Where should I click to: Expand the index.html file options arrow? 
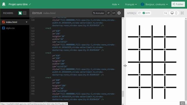(x=27, y=22)
